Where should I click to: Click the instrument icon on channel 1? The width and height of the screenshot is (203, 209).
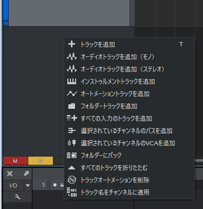(62, 185)
